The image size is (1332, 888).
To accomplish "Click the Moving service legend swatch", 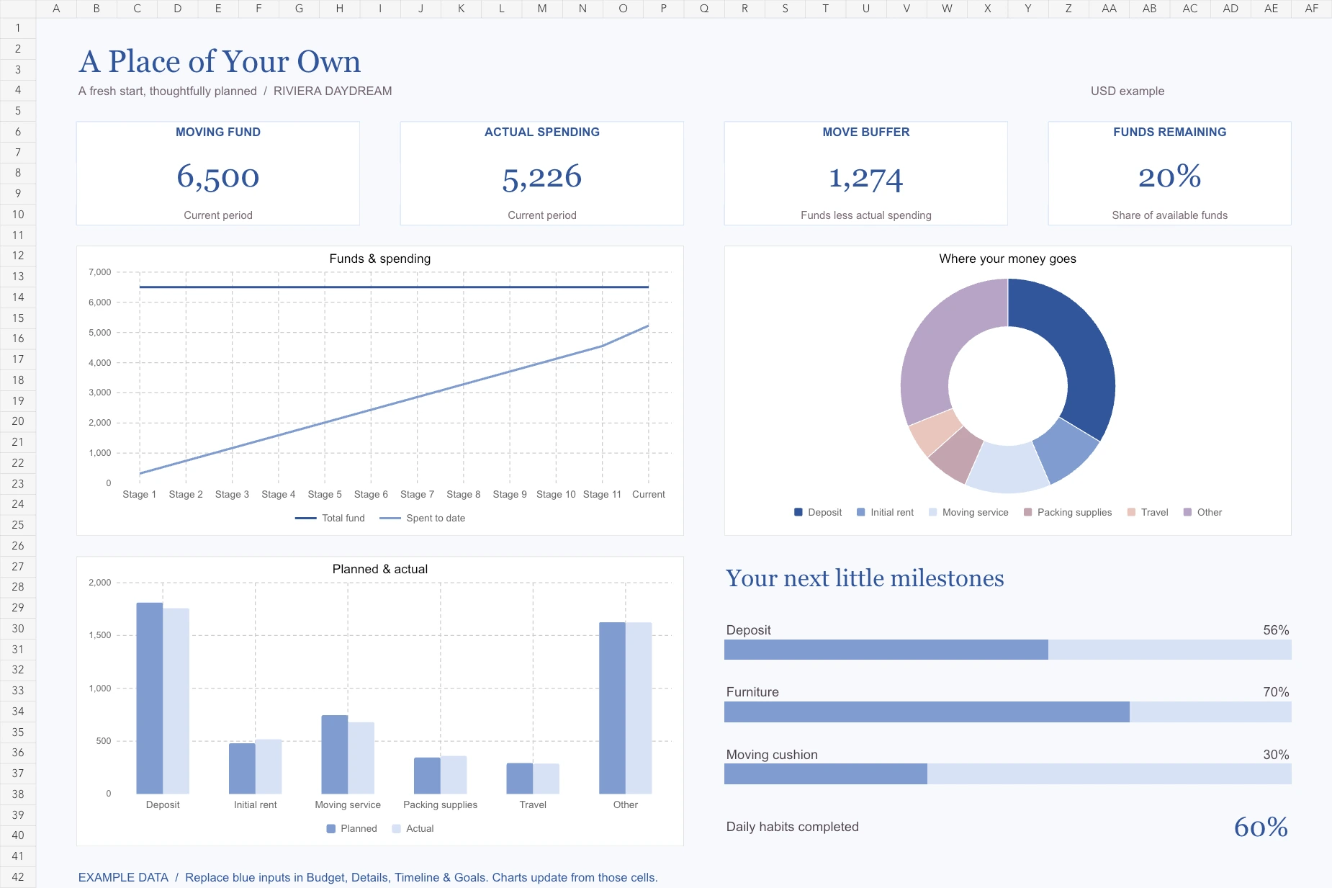I will coord(932,512).
